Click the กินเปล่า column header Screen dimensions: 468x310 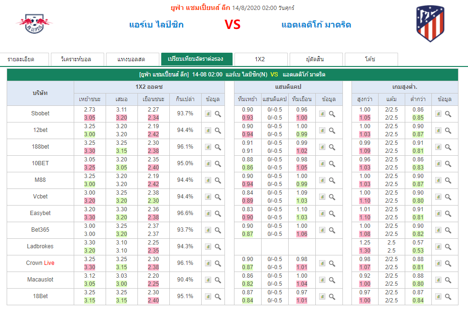(x=185, y=99)
